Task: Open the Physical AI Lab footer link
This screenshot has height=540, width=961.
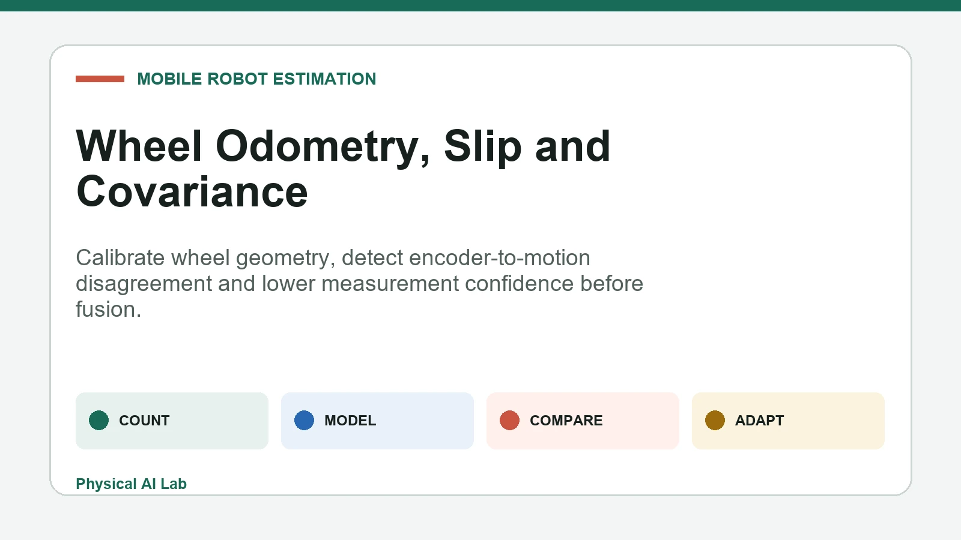Action: pos(131,484)
